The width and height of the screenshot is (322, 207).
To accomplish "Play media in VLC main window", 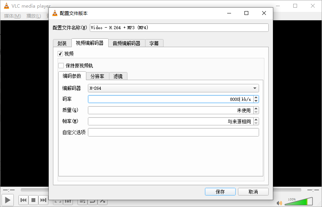I will coord(8,200).
